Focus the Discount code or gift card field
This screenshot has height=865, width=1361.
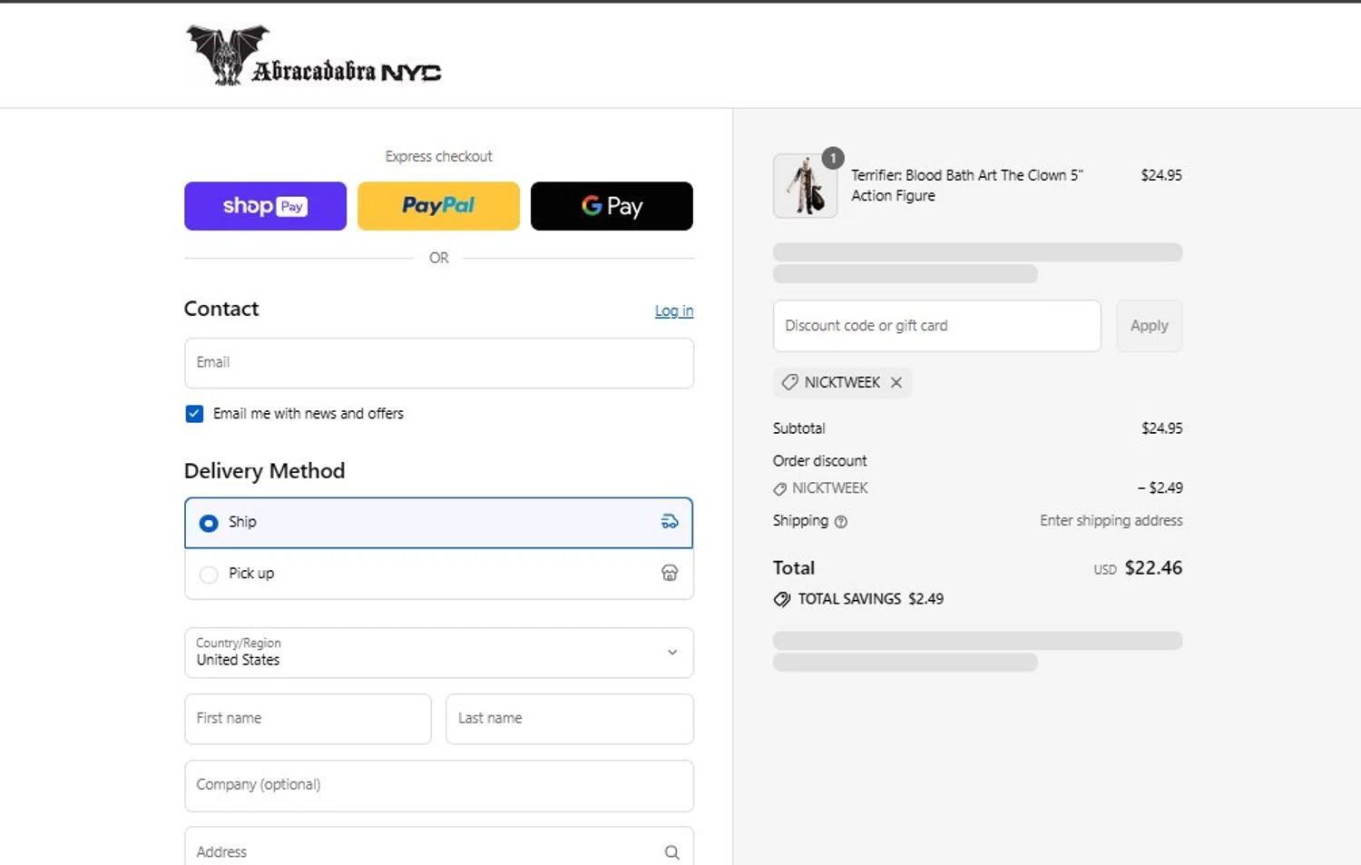[x=936, y=326]
